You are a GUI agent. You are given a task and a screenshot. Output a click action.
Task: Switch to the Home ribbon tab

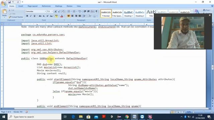point(12,6)
